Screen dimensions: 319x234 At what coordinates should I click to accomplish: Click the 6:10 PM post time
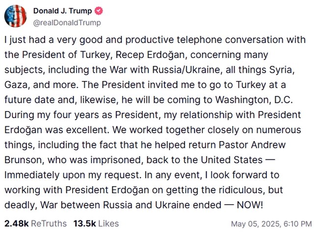[x=297, y=224]
